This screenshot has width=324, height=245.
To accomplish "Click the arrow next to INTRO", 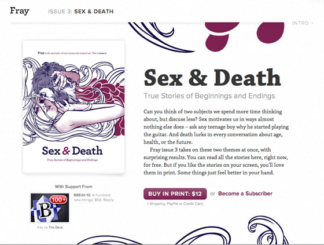I will pyautogui.click(x=312, y=23).
